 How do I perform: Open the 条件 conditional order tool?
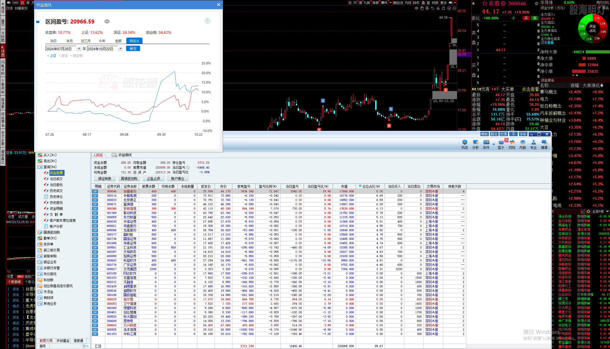point(486,144)
